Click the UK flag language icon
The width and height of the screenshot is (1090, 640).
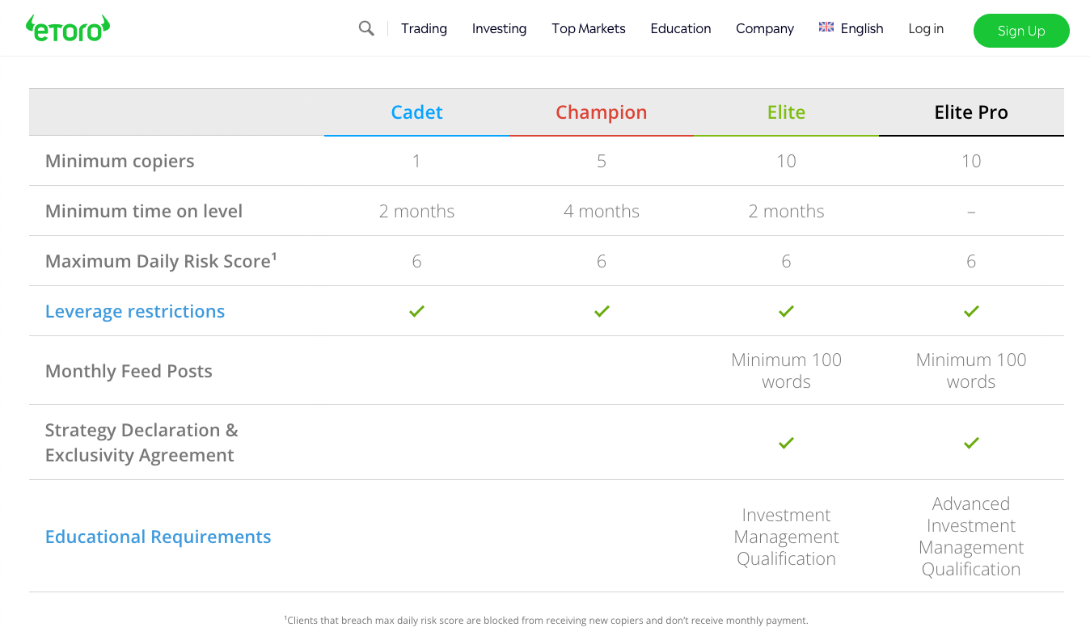[x=826, y=27]
